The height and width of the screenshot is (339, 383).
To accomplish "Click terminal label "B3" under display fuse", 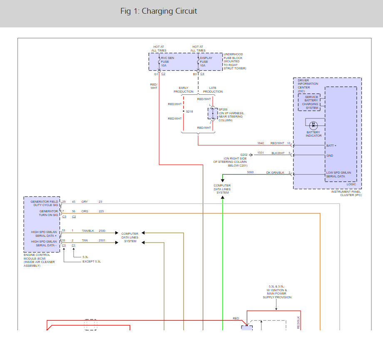I will [x=195, y=74].
